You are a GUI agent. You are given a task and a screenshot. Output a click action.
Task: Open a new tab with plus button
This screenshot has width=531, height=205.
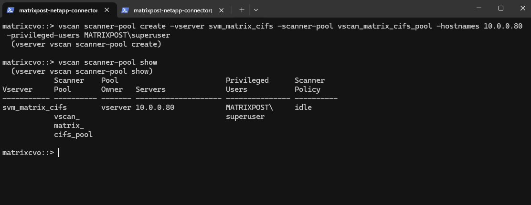pos(242,10)
